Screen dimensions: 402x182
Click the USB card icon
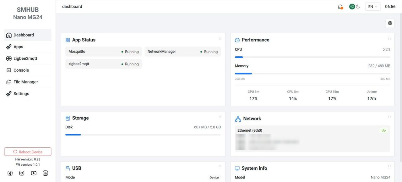(68, 168)
